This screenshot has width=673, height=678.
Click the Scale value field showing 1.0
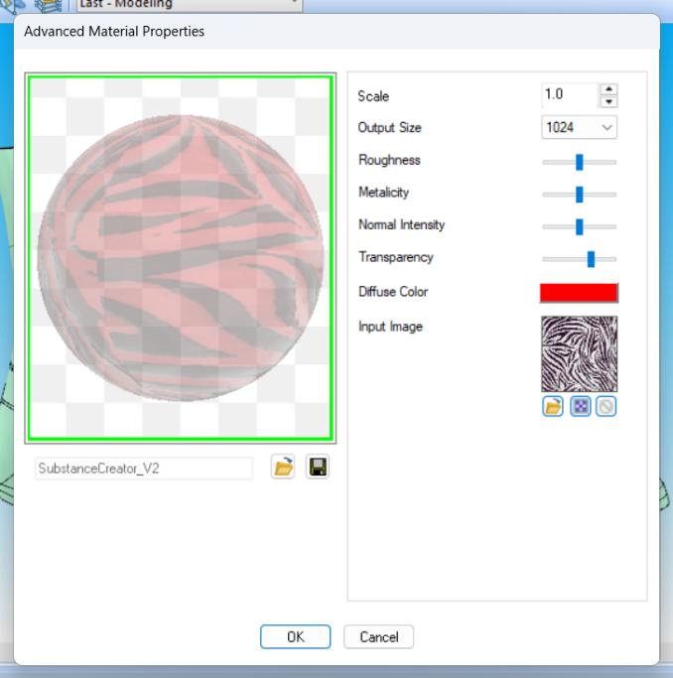pyautogui.click(x=570, y=95)
